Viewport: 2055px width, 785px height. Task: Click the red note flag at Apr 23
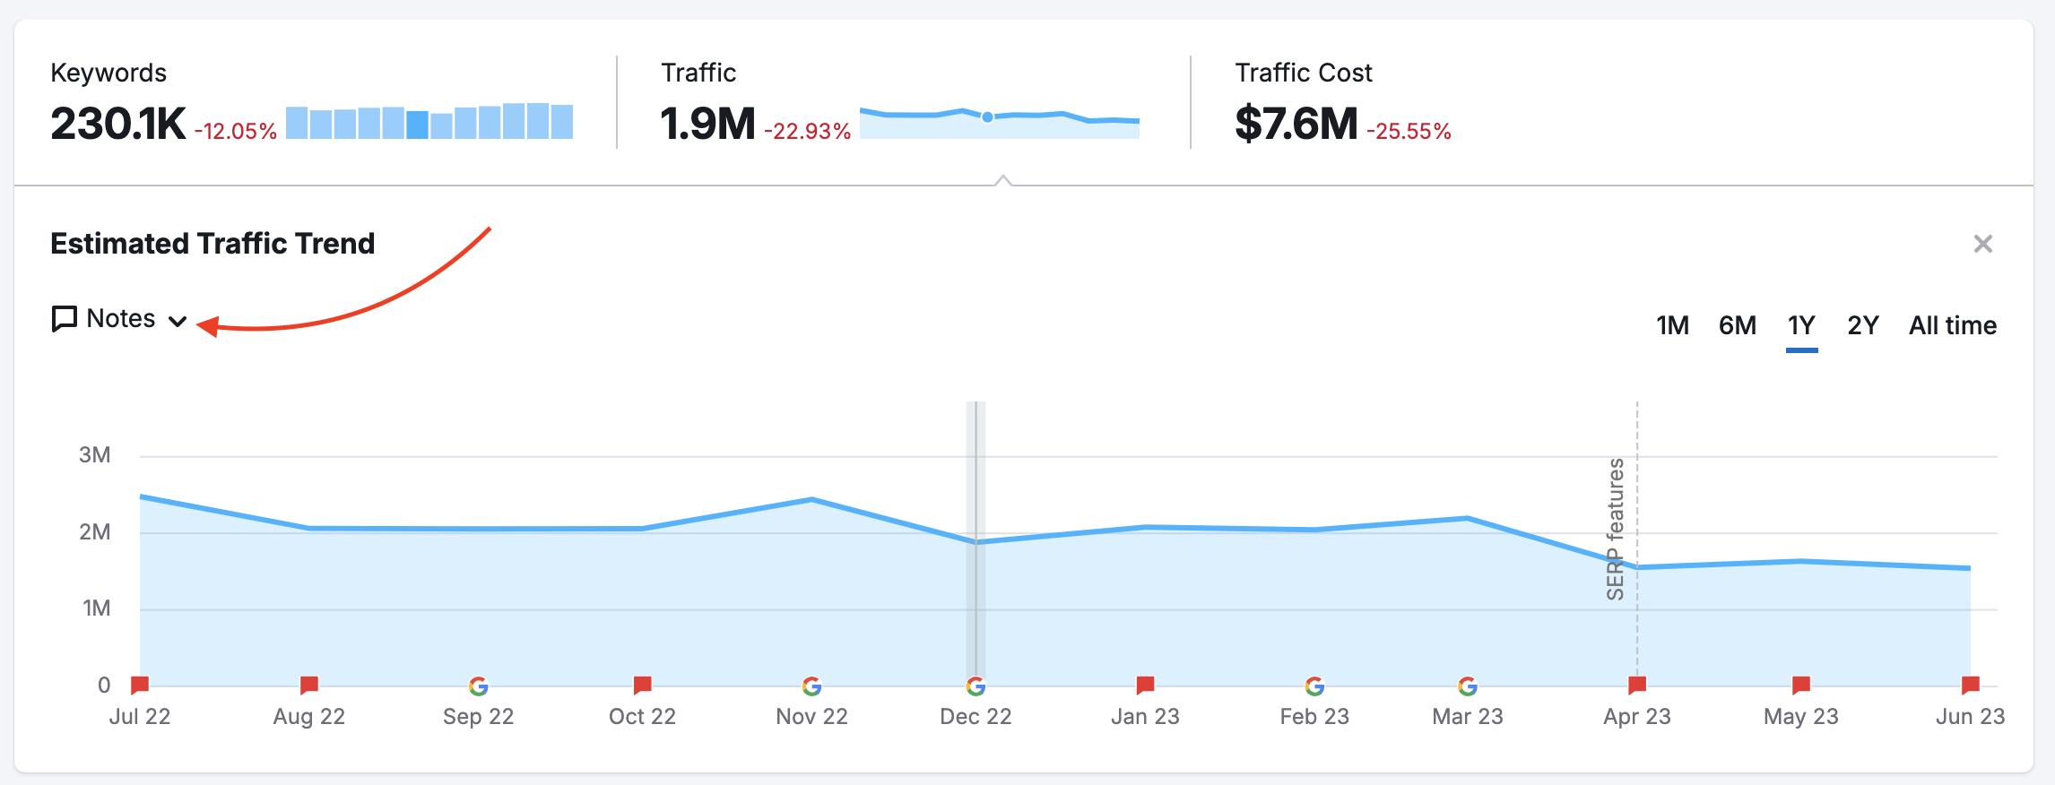pos(1637,686)
